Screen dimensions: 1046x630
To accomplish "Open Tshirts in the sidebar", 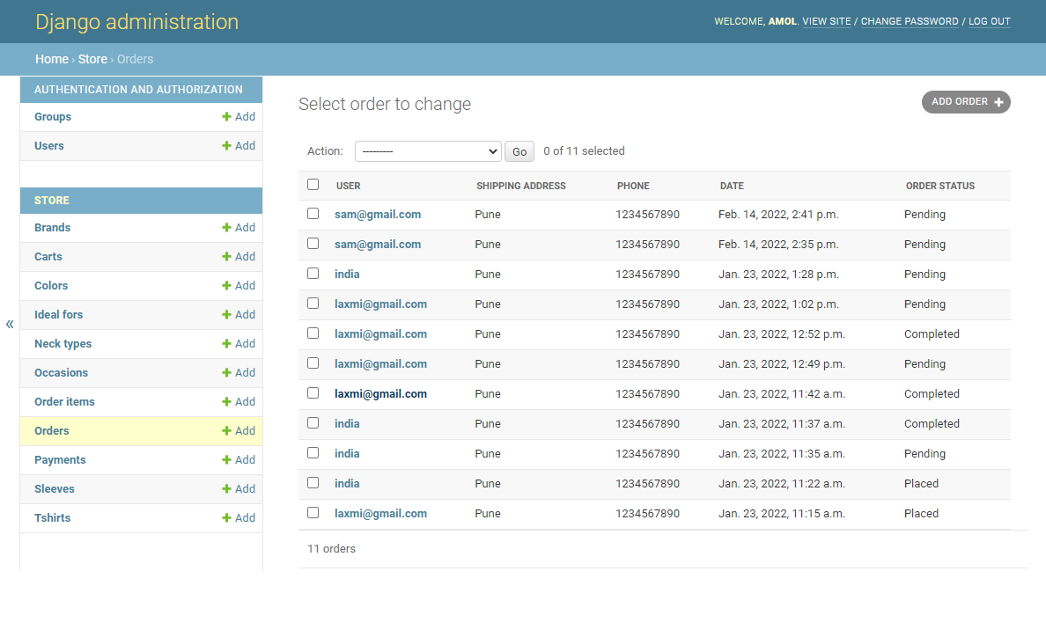I will tap(53, 518).
